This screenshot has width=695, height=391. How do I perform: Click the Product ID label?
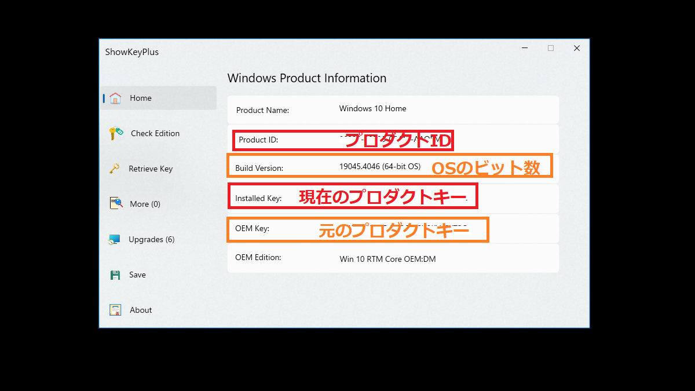coord(258,140)
